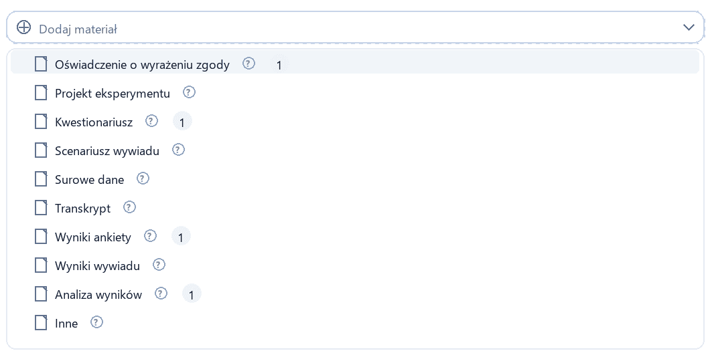
Task: Show help for Transkrypt
Action: tap(129, 207)
